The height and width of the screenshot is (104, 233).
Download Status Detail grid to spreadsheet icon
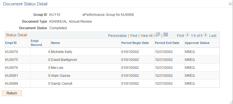tap(165, 35)
